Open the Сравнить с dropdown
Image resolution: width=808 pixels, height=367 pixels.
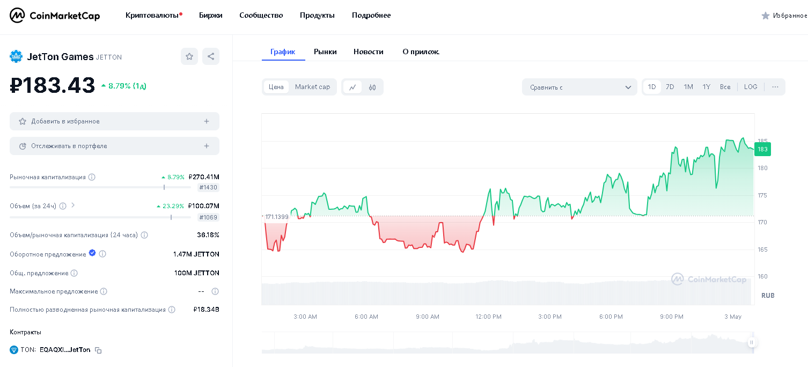(x=579, y=87)
